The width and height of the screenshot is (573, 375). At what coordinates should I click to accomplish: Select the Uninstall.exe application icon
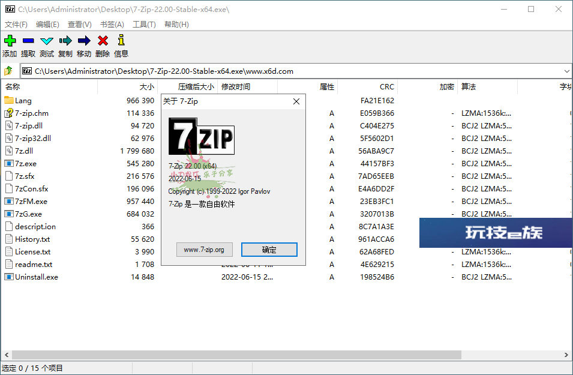pyautogui.click(x=9, y=277)
